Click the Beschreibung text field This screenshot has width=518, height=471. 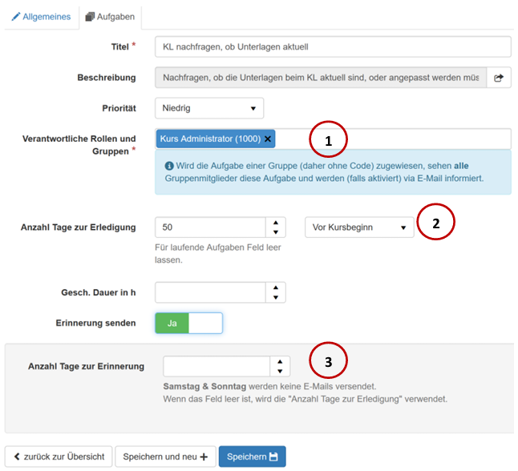tap(321, 78)
